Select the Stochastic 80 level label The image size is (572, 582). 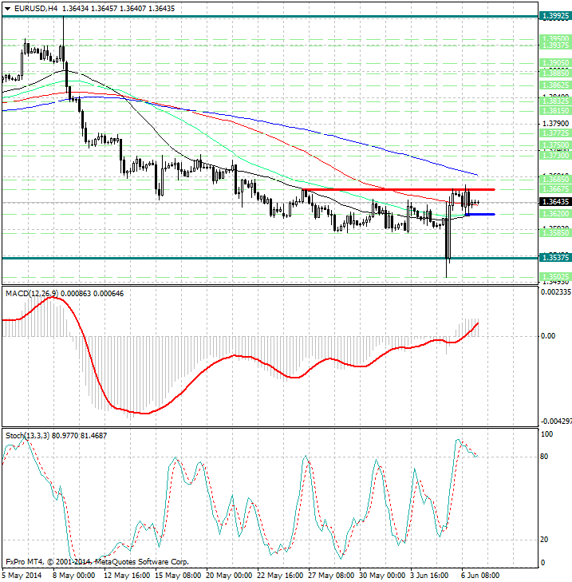point(544,457)
